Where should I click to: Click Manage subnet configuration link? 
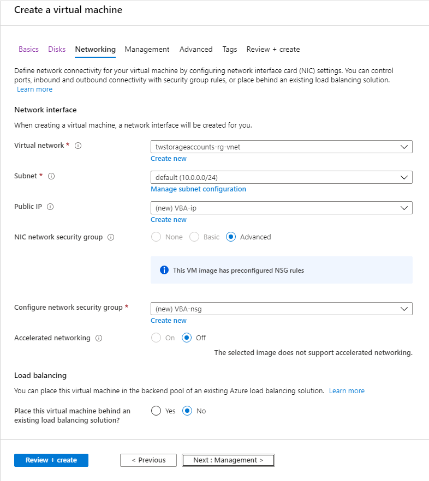(198, 189)
